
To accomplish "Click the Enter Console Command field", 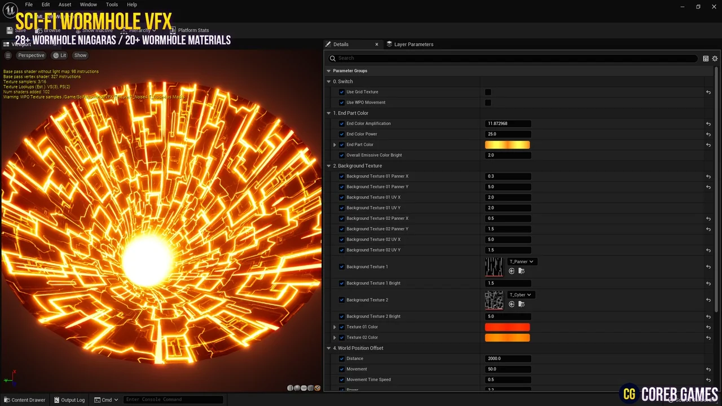I will 173,400.
